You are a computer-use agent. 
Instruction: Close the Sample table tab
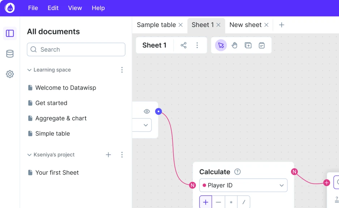pos(181,25)
